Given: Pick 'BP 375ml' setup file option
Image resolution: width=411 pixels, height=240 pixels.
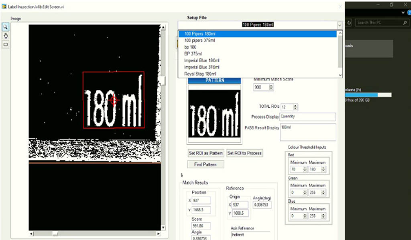Looking at the screenshot, I should (x=193, y=54).
